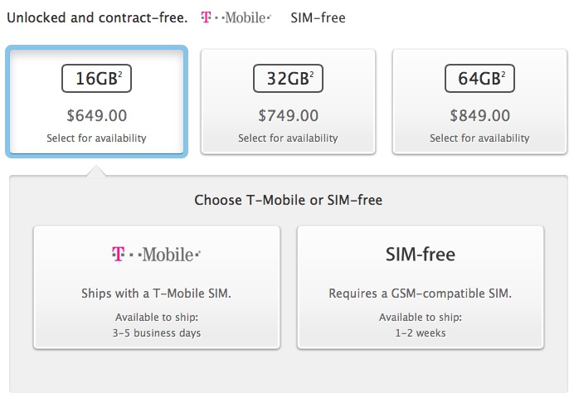Viewport: 574px width, 398px height.
Task: Choose the 32GB capacity badge
Action: [288, 79]
